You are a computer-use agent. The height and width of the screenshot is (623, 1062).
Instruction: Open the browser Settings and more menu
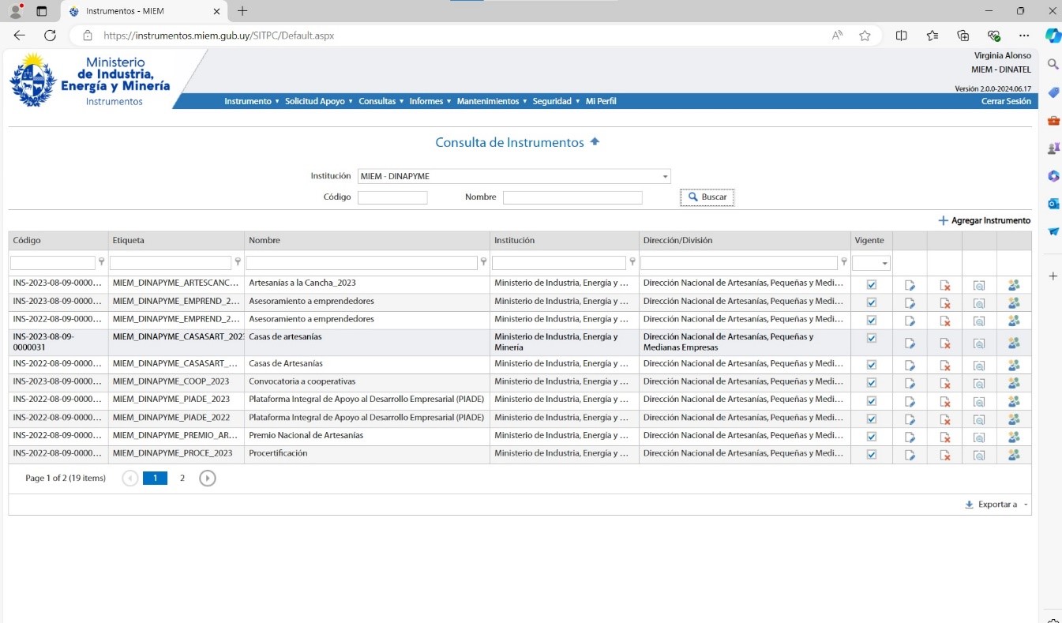pyautogui.click(x=1024, y=36)
